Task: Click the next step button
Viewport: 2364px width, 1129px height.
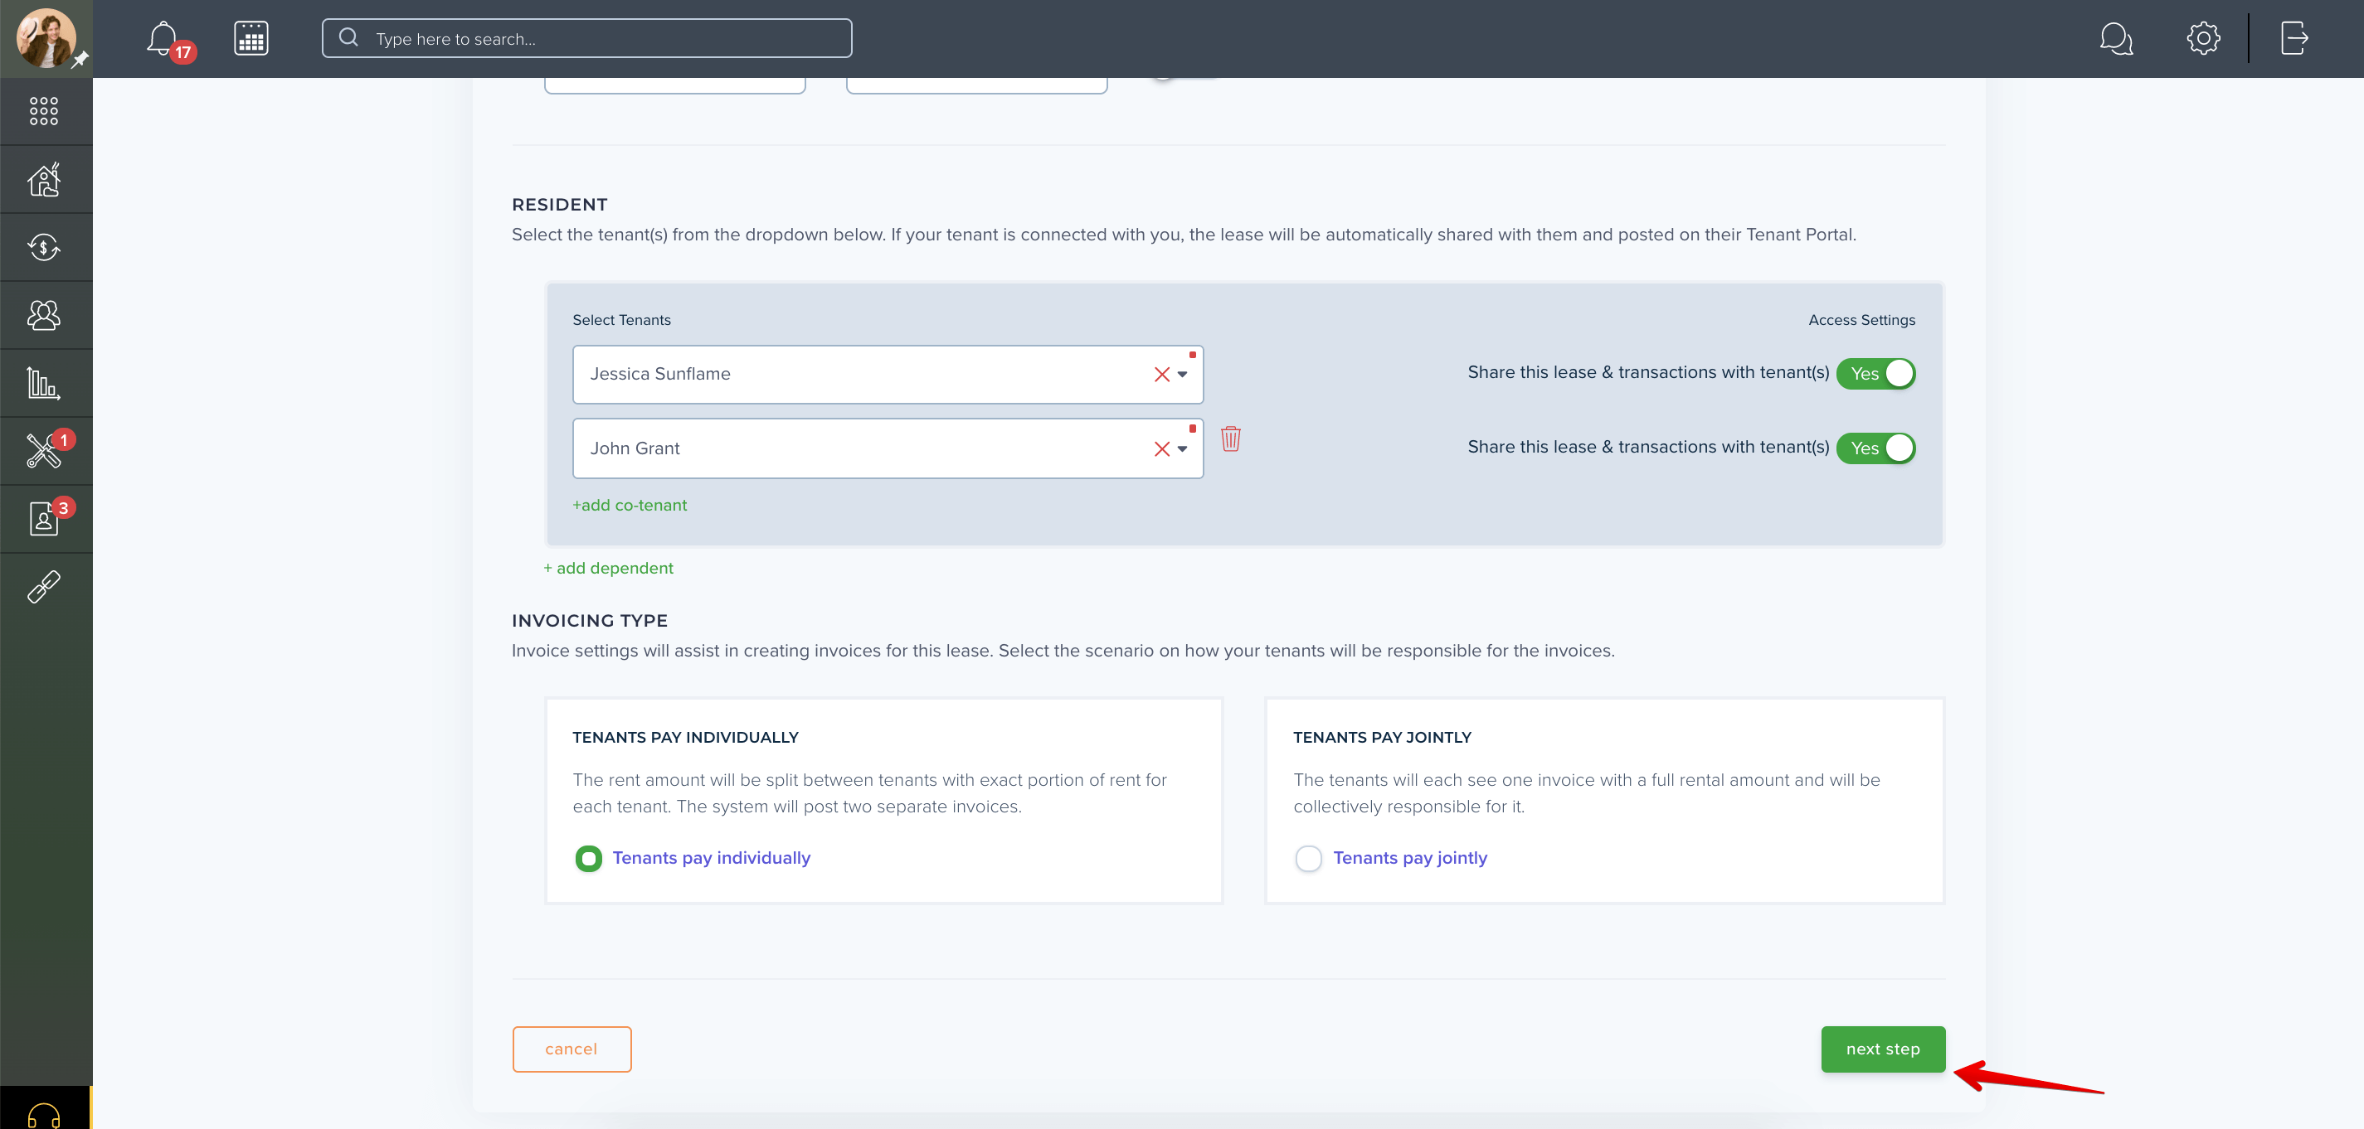Action: [1883, 1049]
